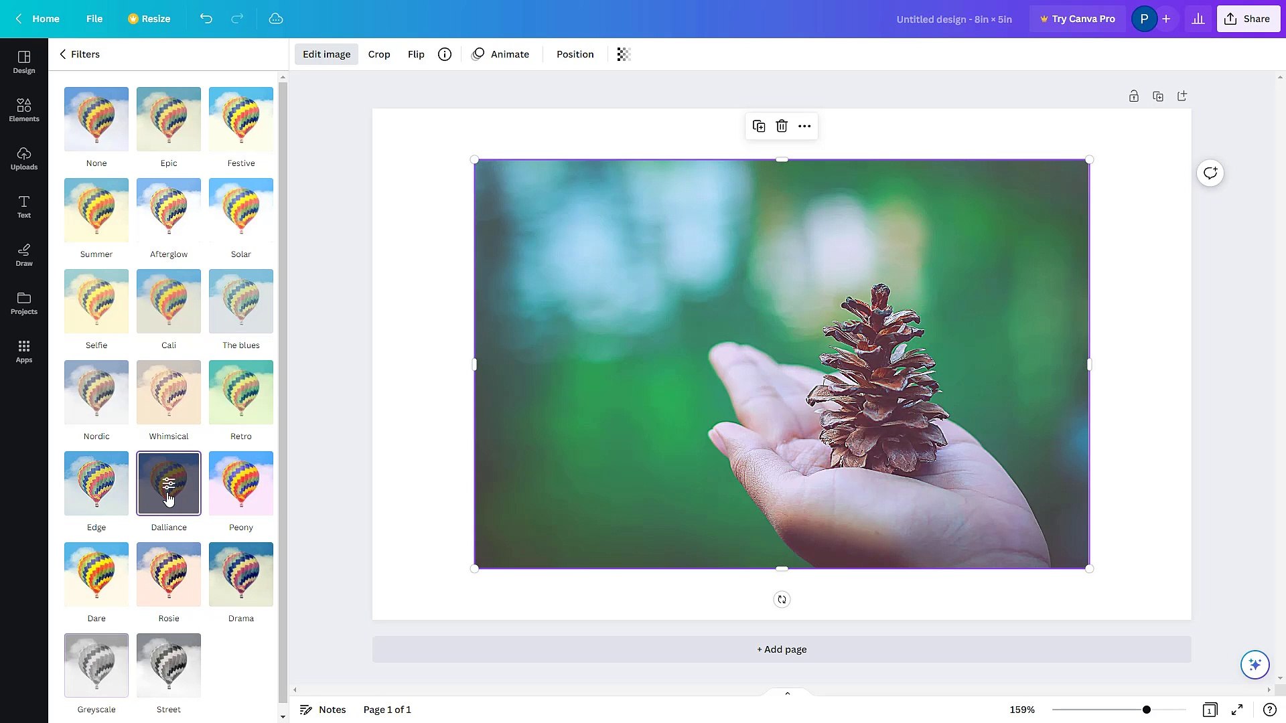This screenshot has width=1286, height=723.
Task: Open the Canva Assistant sparkle button
Action: [x=1254, y=664]
